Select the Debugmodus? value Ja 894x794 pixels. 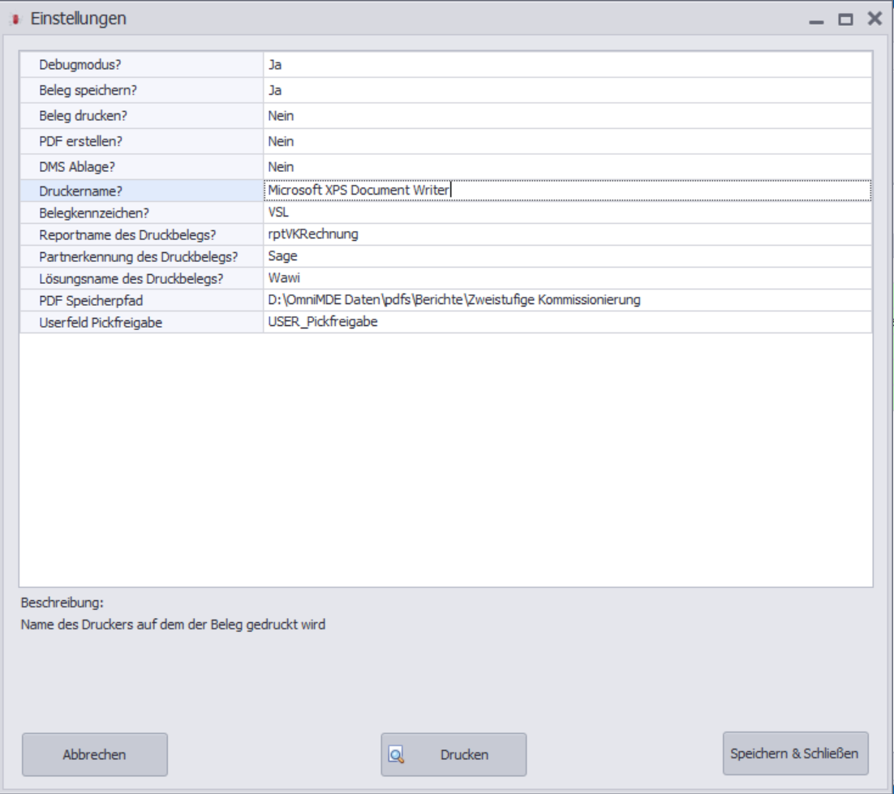click(x=567, y=64)
